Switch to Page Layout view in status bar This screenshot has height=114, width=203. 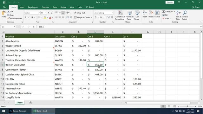[169, 106]
